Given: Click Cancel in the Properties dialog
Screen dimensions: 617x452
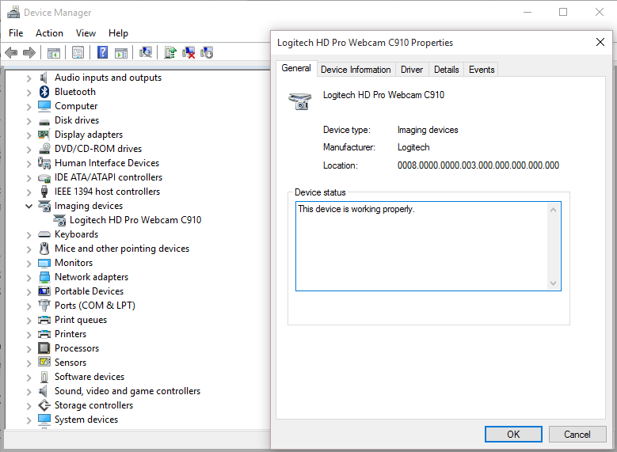Looking at the screenshot, I should (x=577, y=435).
